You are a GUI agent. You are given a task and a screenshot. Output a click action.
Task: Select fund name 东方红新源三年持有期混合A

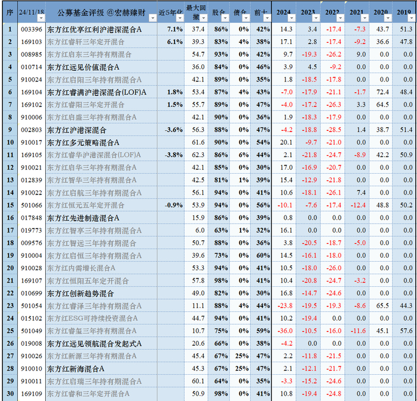92,356
